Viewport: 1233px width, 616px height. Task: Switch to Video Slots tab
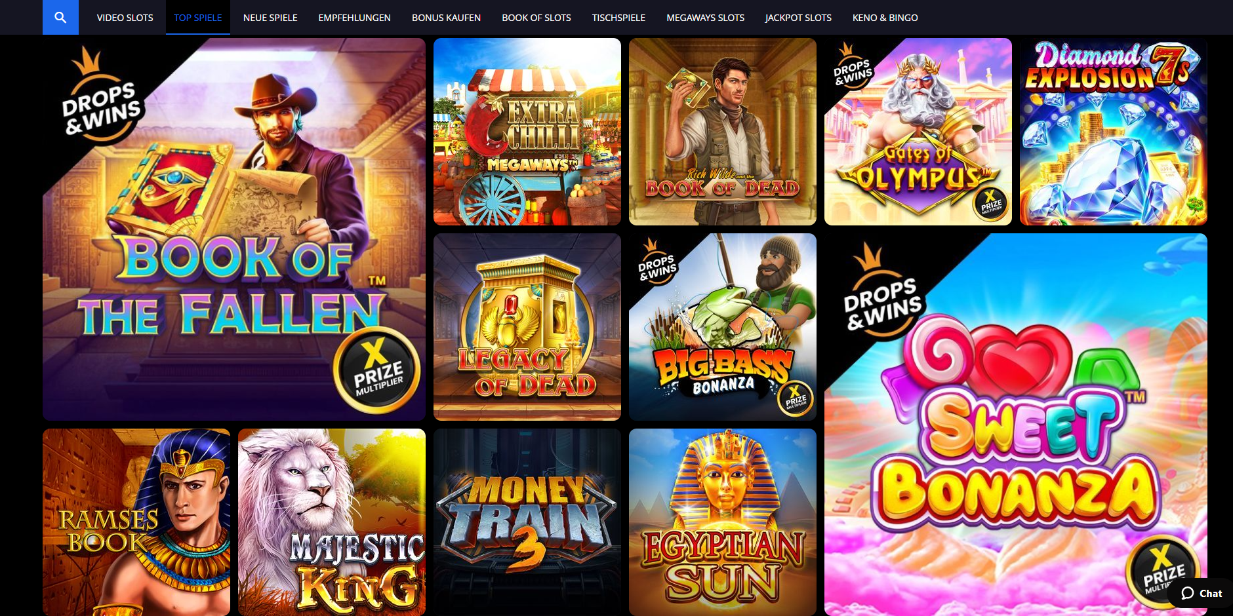click(x=125, y=18)
